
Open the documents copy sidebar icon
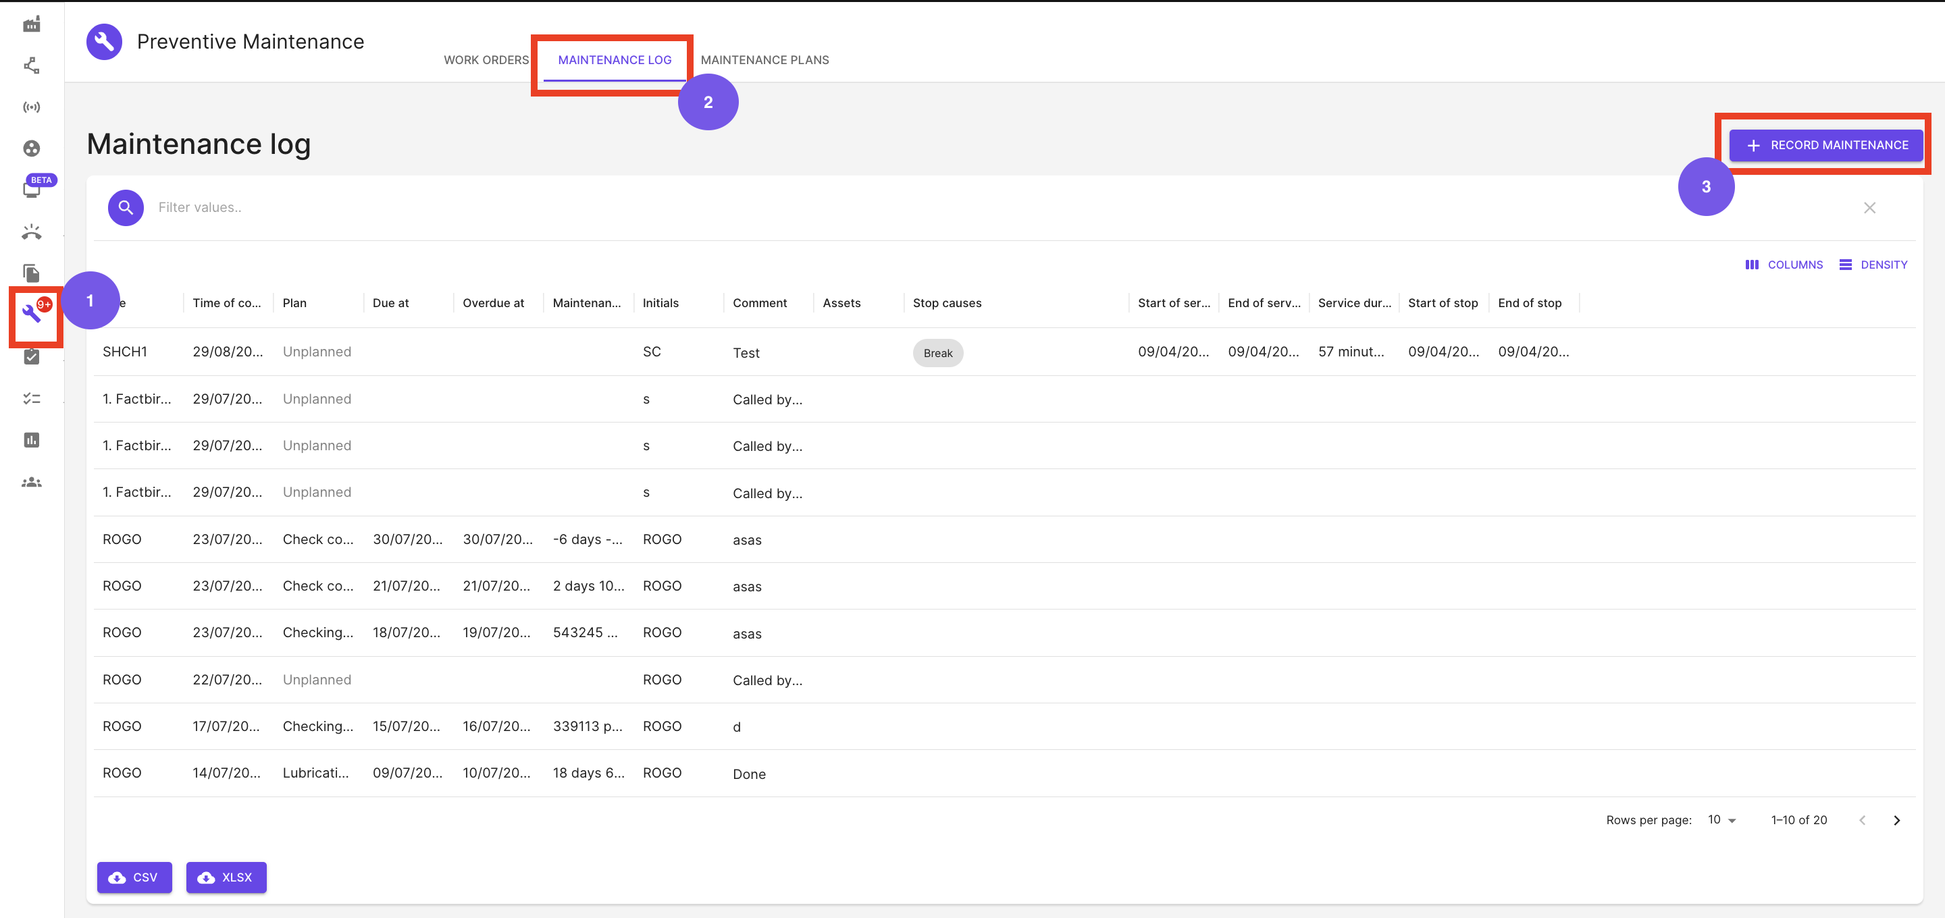(32, 273)
